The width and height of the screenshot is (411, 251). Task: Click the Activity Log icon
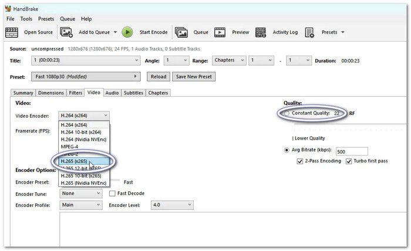[261, 32]
